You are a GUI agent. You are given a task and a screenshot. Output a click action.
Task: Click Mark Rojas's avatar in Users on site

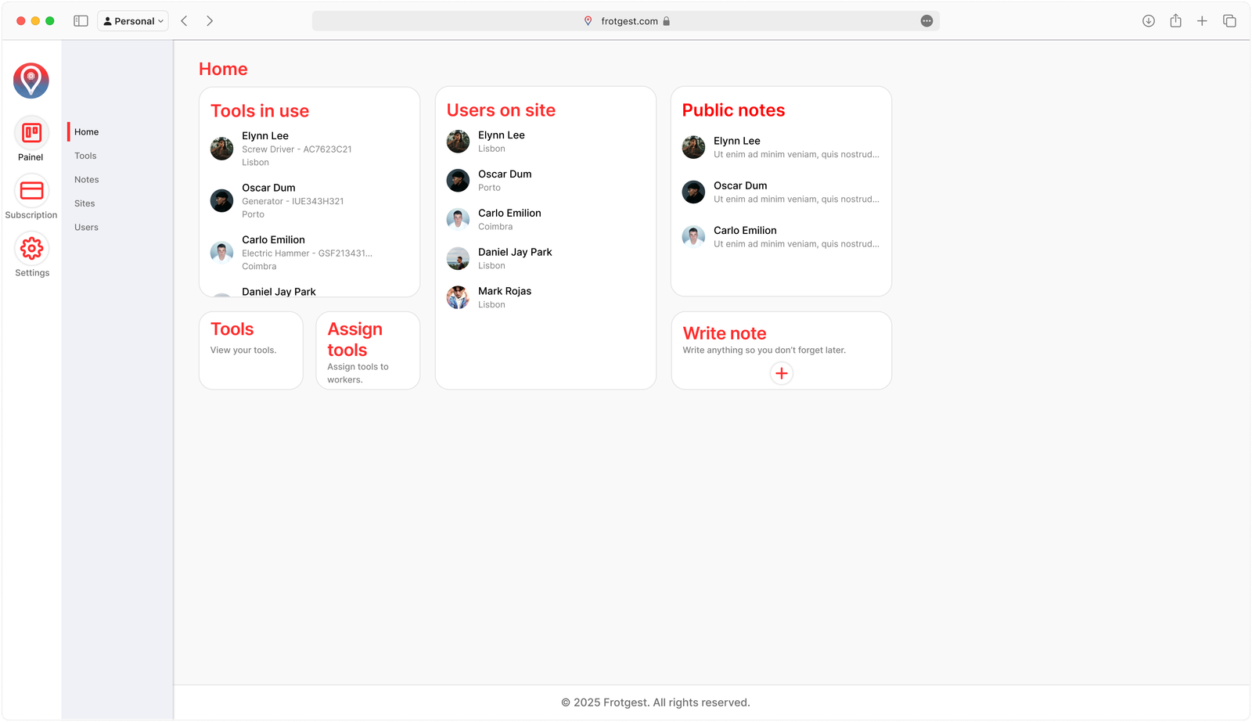[458, 297]
